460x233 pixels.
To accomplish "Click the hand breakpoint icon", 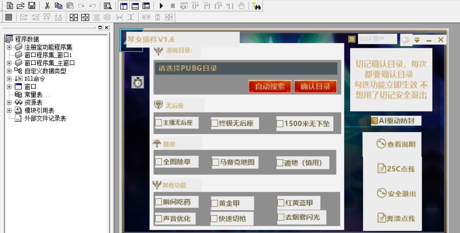I will click(x=241, y=6).
